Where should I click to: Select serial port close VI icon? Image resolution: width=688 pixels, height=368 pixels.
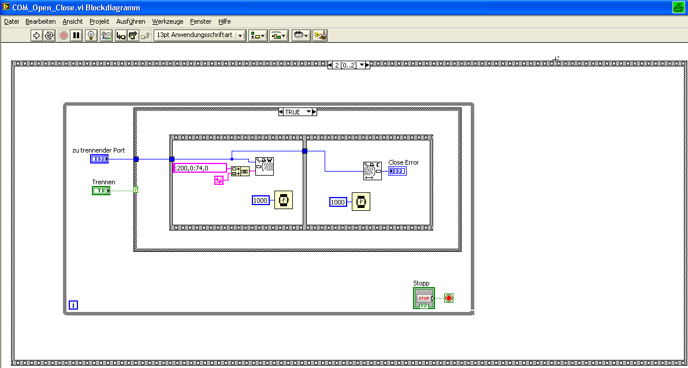[373, 170]
